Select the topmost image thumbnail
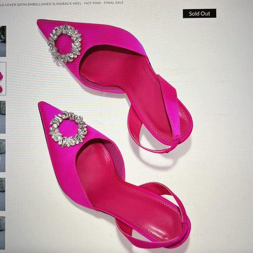Viewport: 253px width, 253px height. (x=3, y=40)
